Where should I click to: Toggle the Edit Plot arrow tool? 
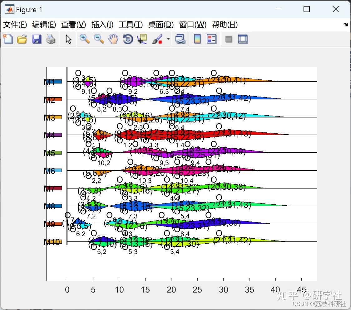click(68, 39)
